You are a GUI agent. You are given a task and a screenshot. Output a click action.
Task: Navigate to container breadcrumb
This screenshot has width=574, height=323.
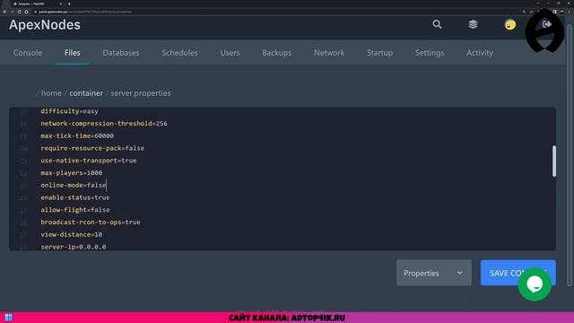click(x=86, y=93)
